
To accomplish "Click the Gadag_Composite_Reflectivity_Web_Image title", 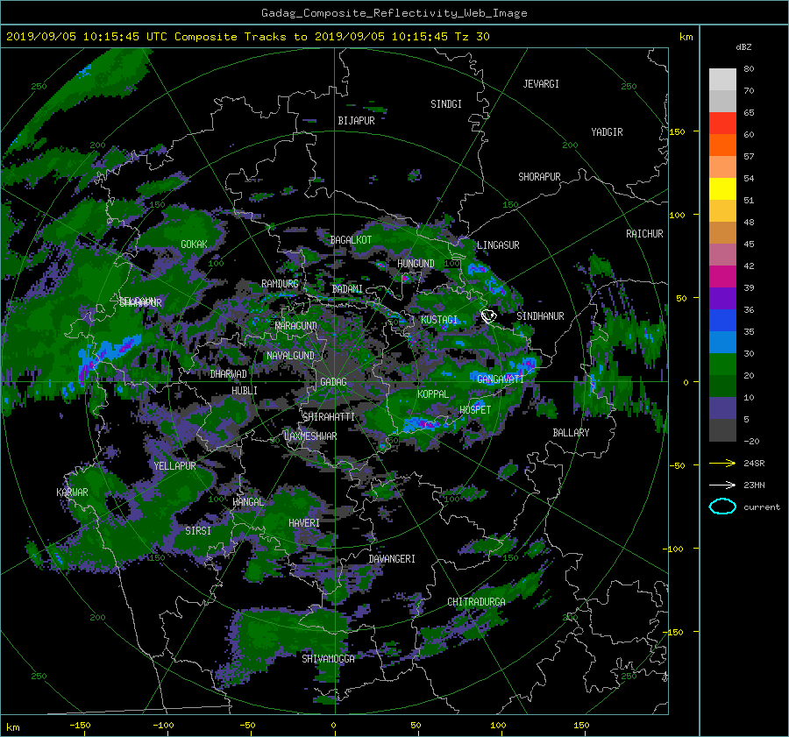I will 394,13.
